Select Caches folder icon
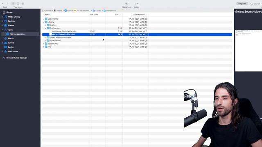The height and width of the screenshot is (147, 262). (48, 25)
